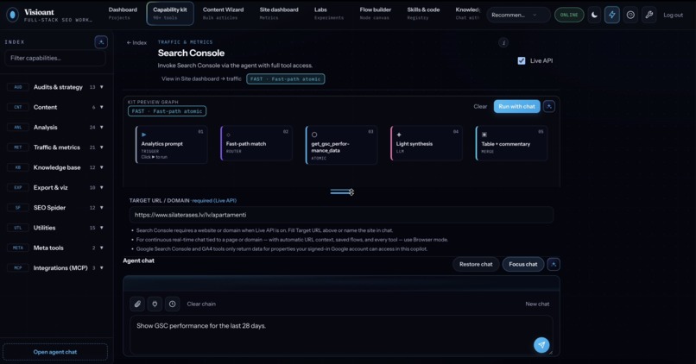The width and height of the screenshot is (696, 364).
Task: Click the expand icon next to Run with chat
Action: pyautogui.click(x=549, y=106)
